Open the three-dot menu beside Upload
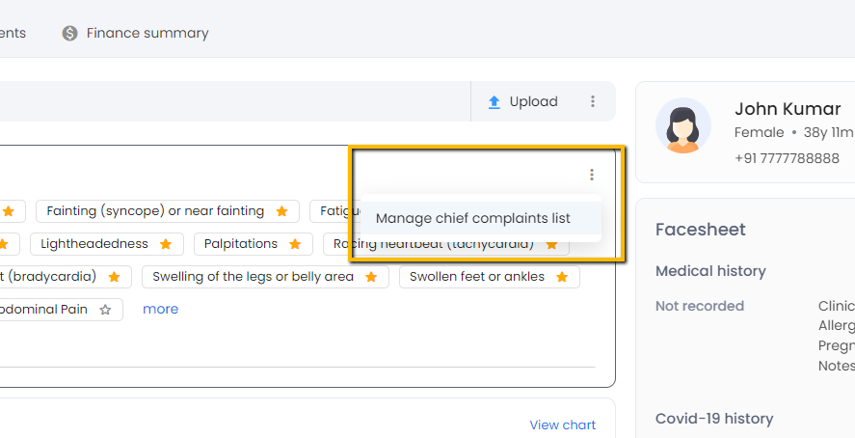Viewport: 855px width, 438px height. (593, 101)
